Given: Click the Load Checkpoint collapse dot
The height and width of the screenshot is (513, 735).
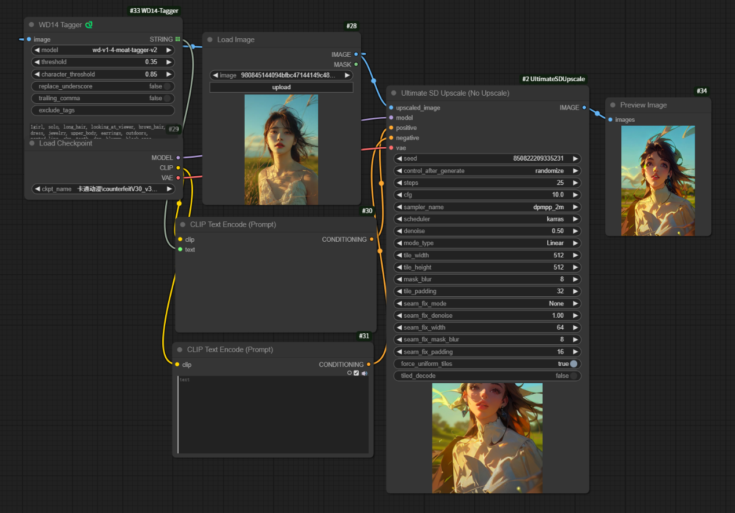Looking at the screenshot, I should point(31,143).
